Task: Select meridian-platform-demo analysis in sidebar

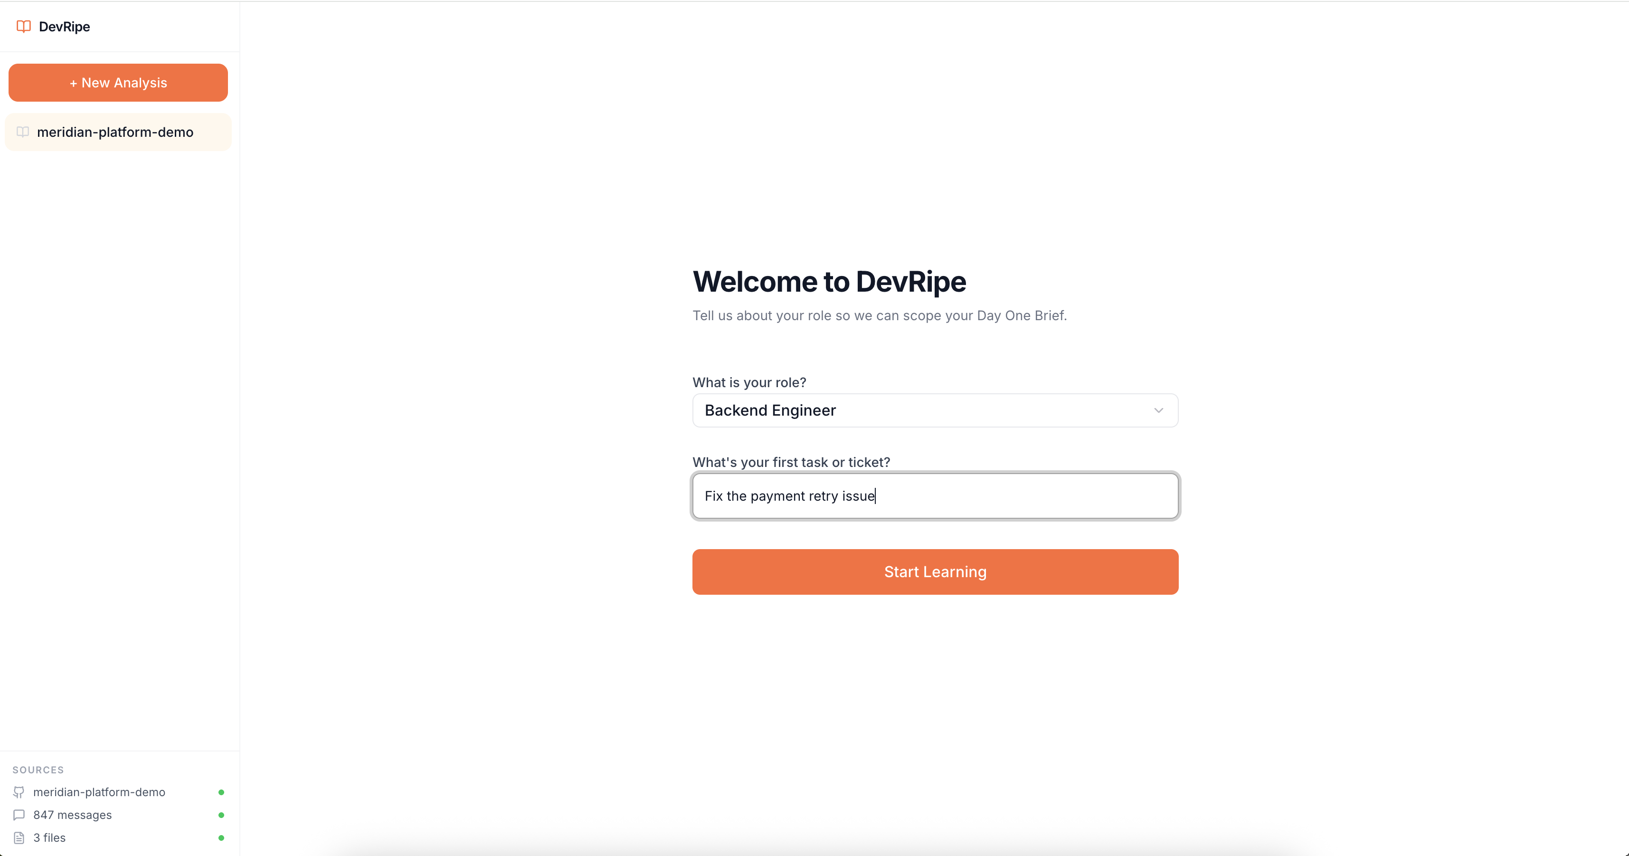Action: pyautogui.click(x=115, y=132)
